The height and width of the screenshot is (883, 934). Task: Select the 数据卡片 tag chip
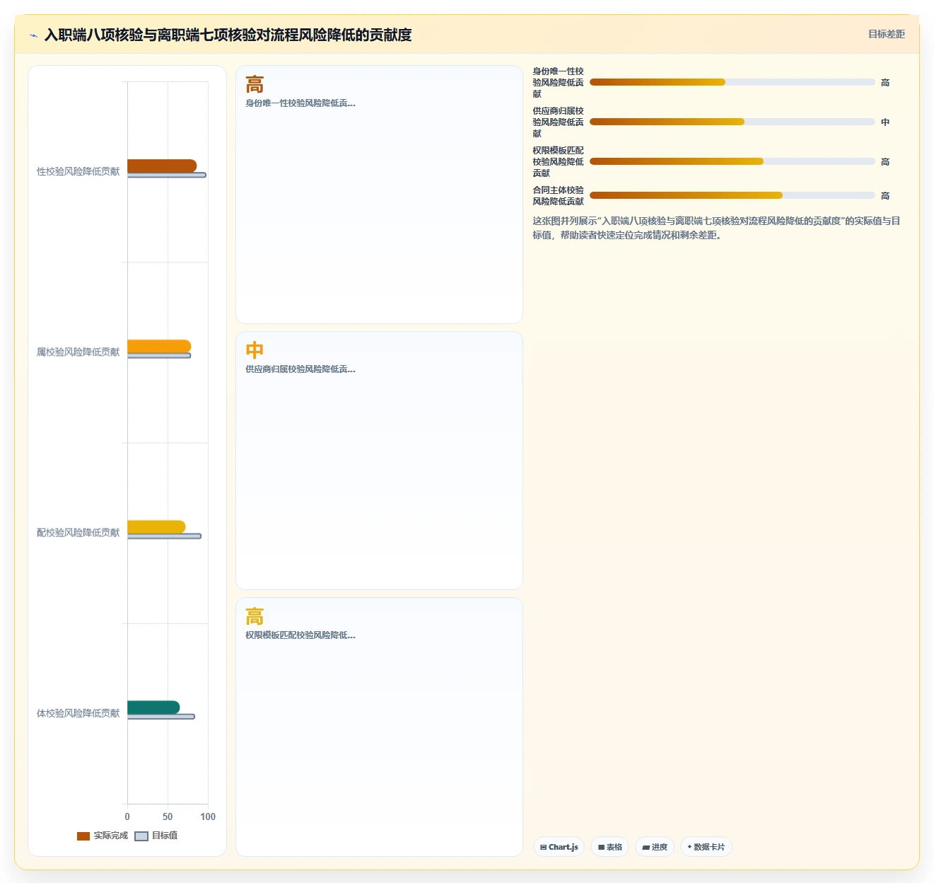pyautogui.click(x=706, y=847)
